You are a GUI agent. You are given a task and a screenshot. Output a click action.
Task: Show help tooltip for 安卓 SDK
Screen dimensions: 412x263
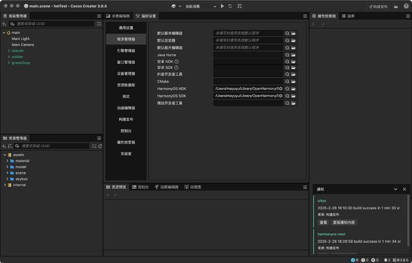point(176,68)
